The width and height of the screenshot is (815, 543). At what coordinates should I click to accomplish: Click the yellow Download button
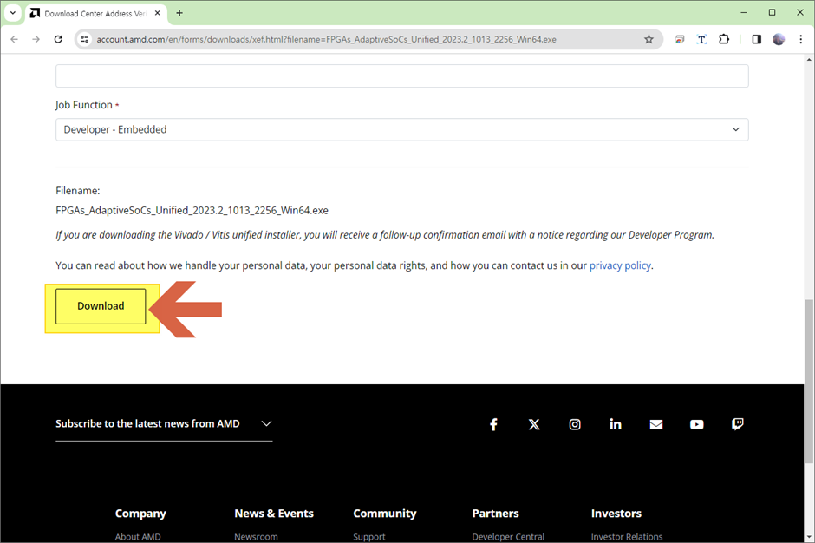[101, 306]
